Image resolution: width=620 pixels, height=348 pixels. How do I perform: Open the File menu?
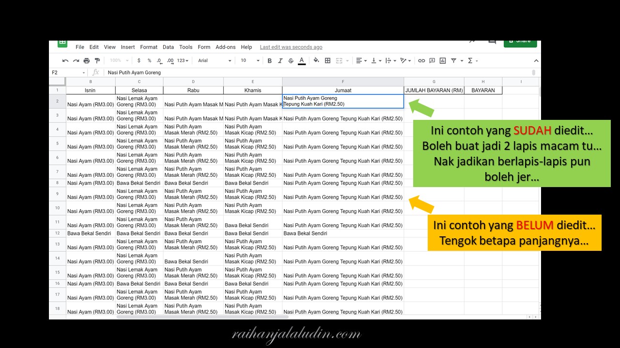[x=80, y=47]
